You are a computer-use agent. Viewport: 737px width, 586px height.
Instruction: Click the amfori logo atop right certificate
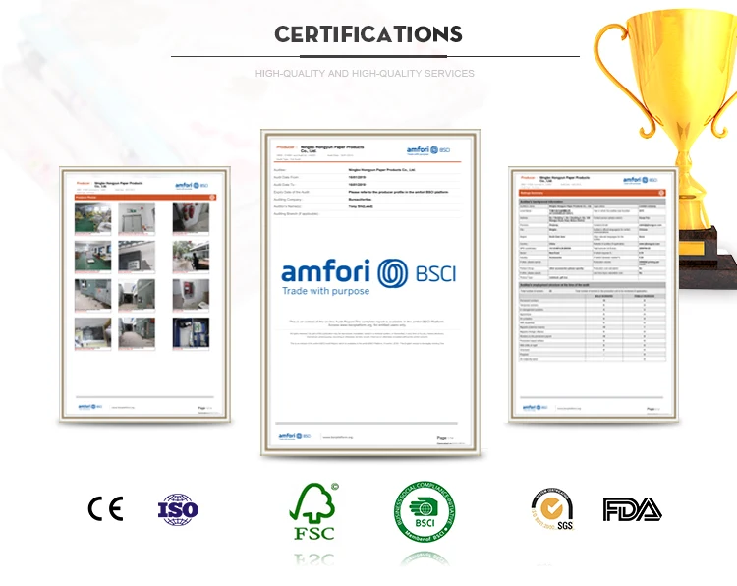pyautogui.click(x=640, y=180)
